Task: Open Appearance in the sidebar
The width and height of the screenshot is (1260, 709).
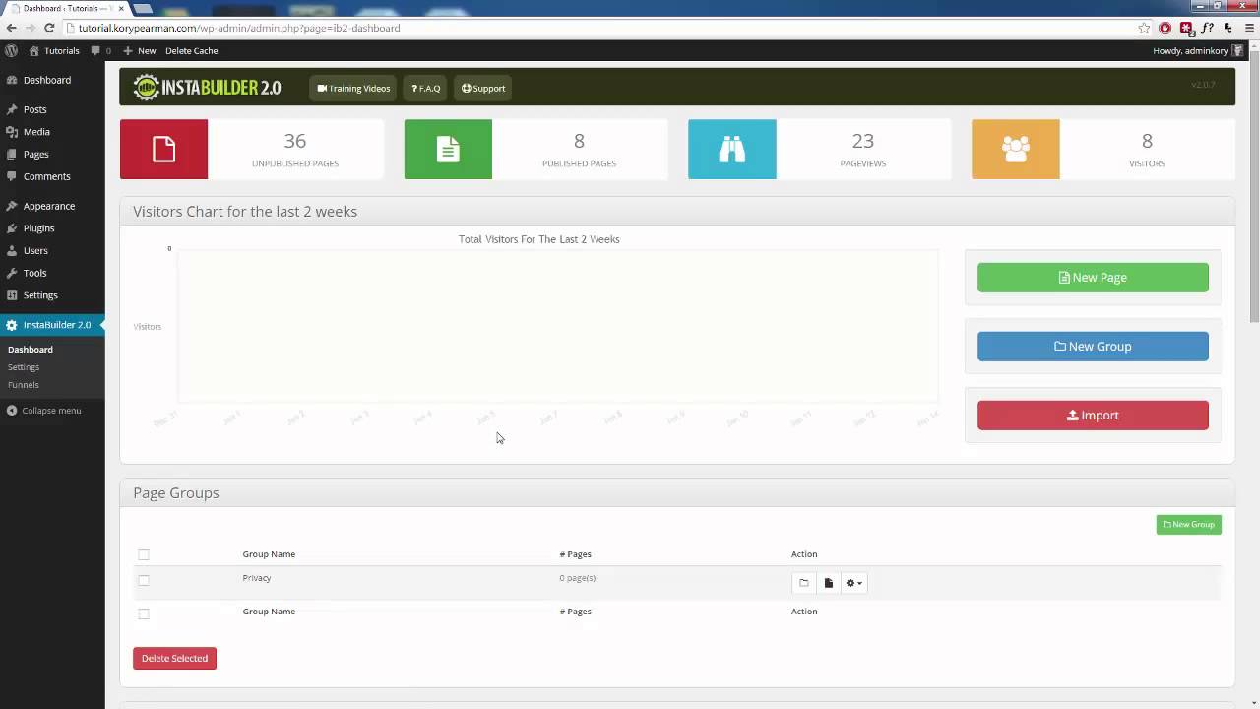Action: pos(49,206)
